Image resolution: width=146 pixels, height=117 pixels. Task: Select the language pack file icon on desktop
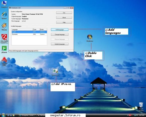point(55,72)
